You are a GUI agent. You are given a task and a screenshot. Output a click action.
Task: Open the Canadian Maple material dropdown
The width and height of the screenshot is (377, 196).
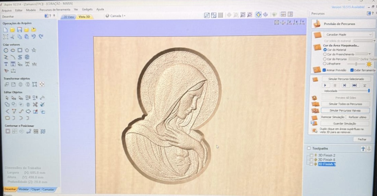[x=348, y=34]
